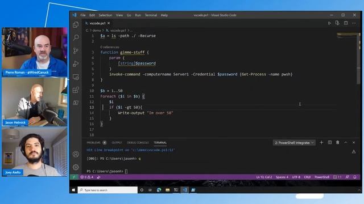Open the Run and Debug view

pyautogui.click(x=76, y=63)
